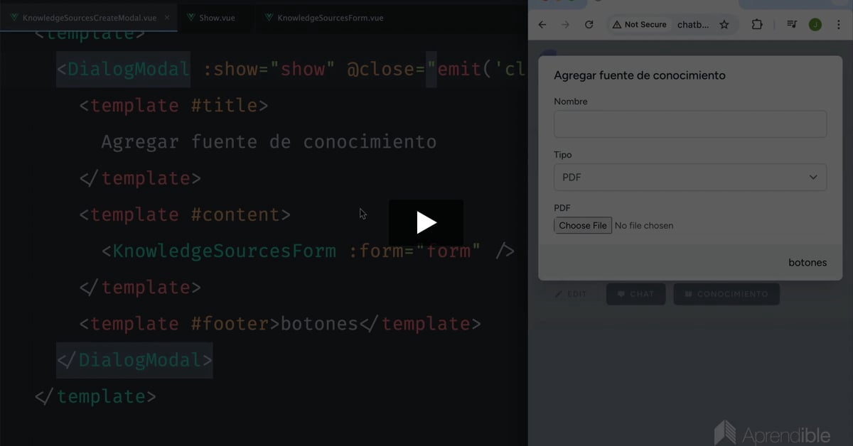Play the video with center play button

coord(426,223)
